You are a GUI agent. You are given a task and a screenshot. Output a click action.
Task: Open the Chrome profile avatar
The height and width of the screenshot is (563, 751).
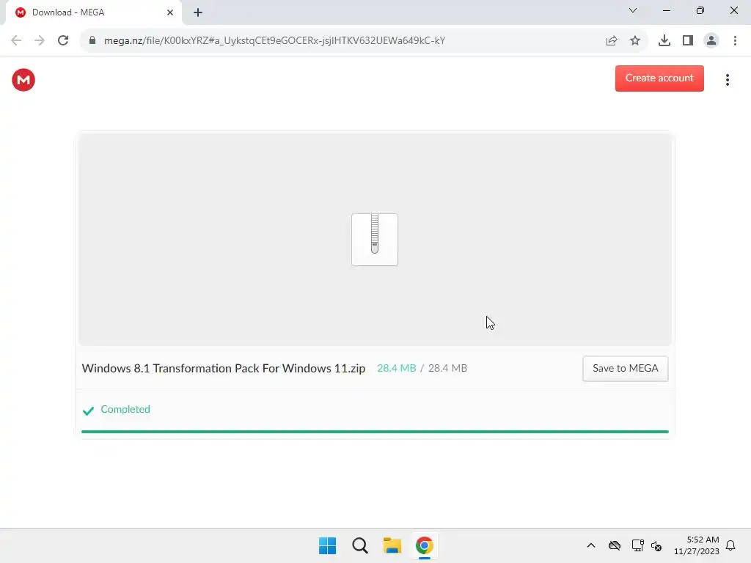(x=711, y=41)
